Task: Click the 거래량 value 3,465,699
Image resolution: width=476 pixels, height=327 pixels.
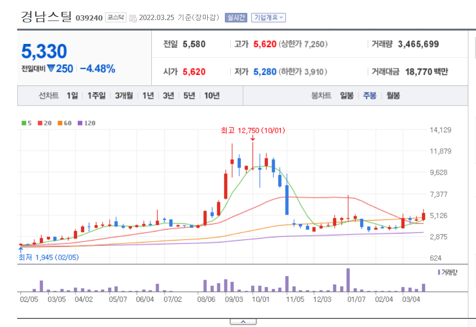Action: point(418,44)
